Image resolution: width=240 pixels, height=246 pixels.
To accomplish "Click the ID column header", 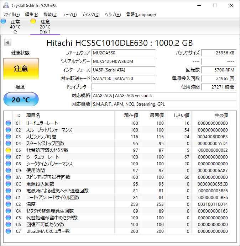I will pos(19,115).
